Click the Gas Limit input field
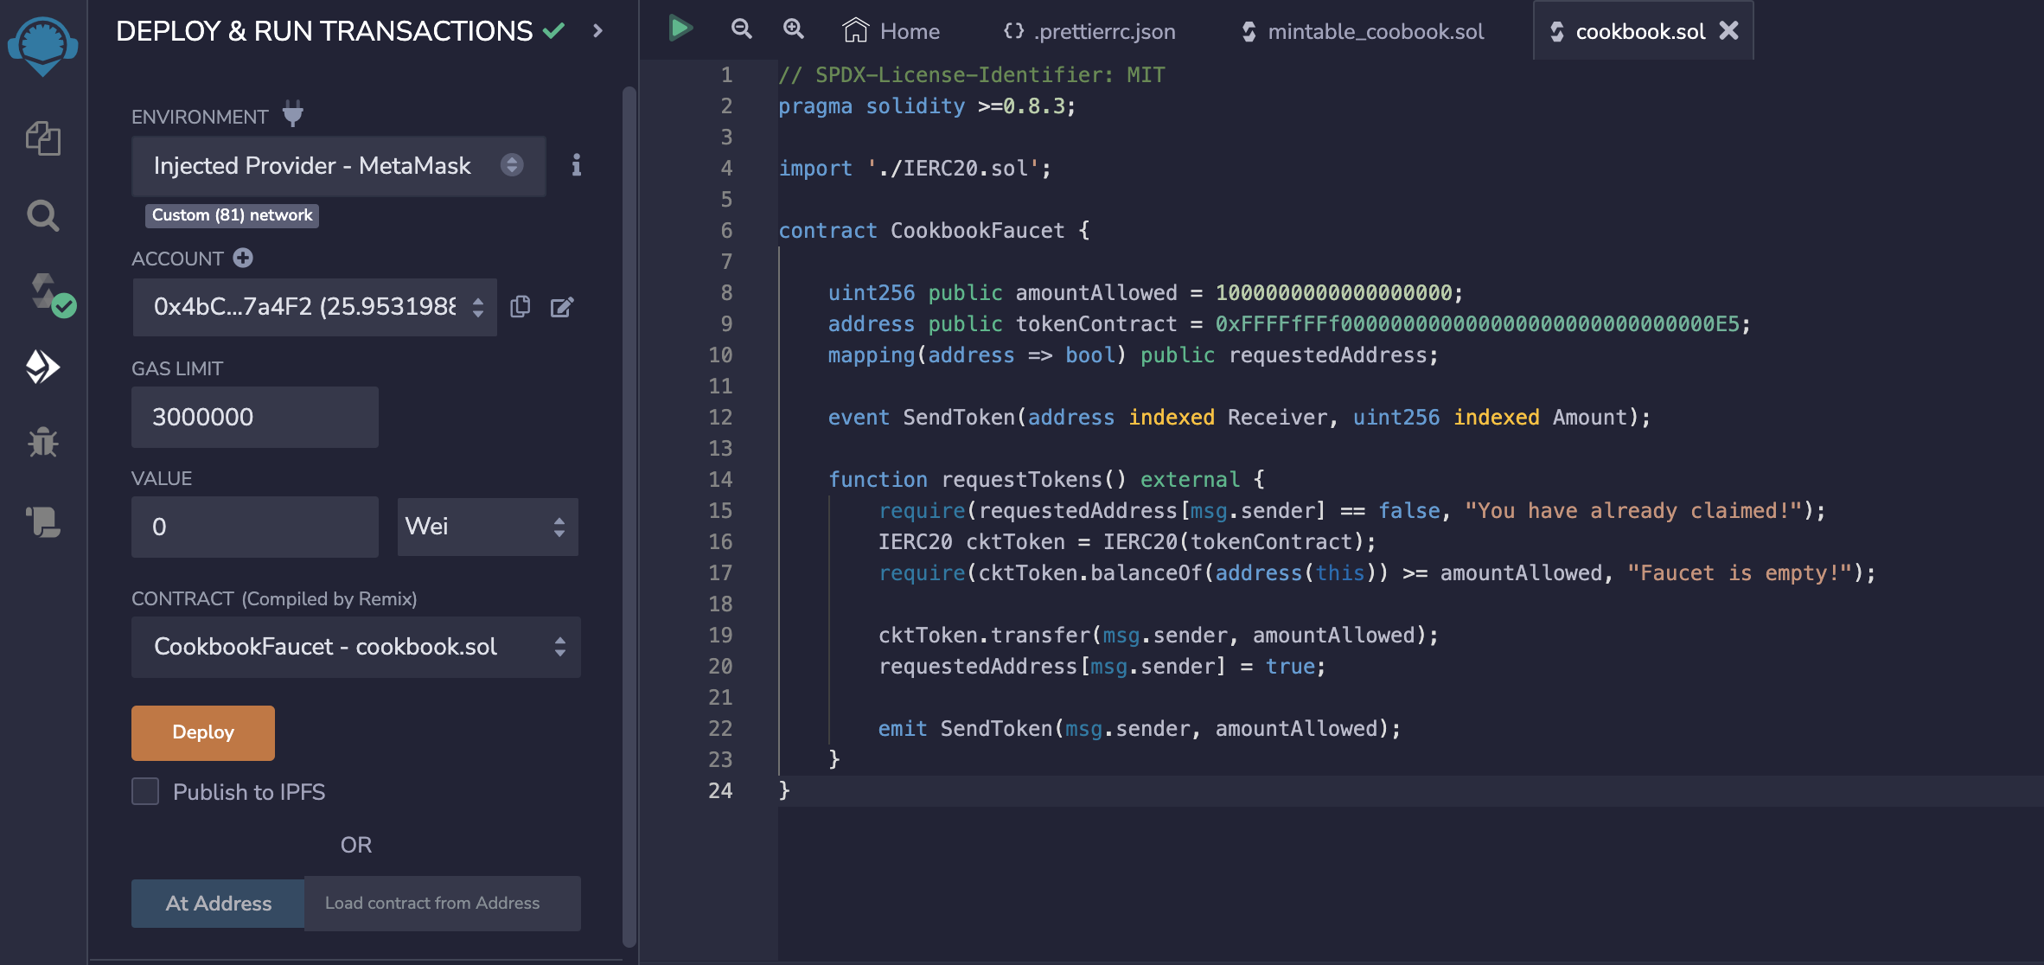Screen dimensions: 2044x965 [254, 417]
